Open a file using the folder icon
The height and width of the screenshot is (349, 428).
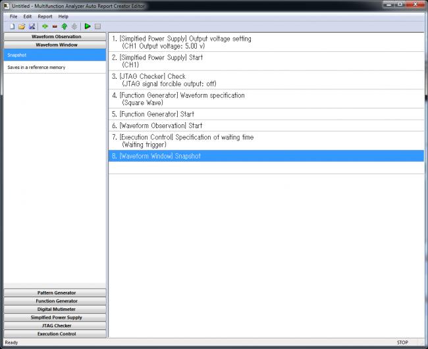22,26
